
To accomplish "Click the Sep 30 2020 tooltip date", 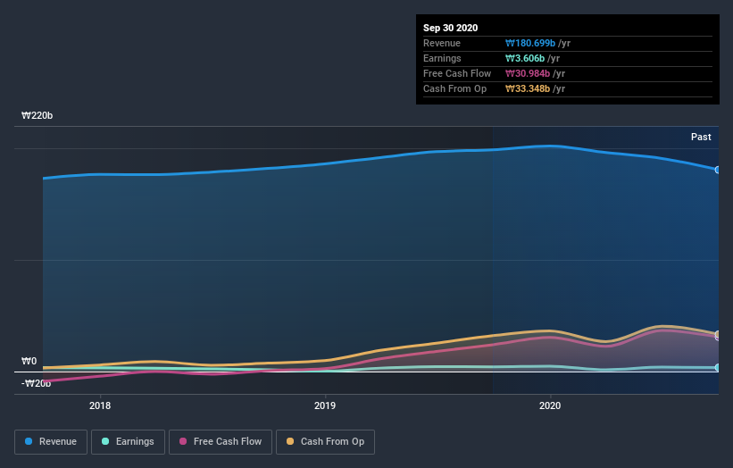I will point(450,28).
